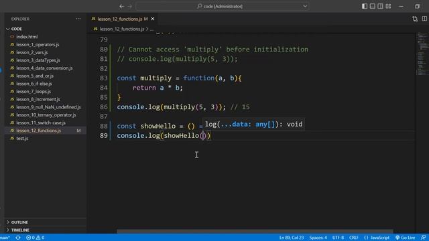Click the Ln 89, Col 23 indicator

(x=292, y=238)
